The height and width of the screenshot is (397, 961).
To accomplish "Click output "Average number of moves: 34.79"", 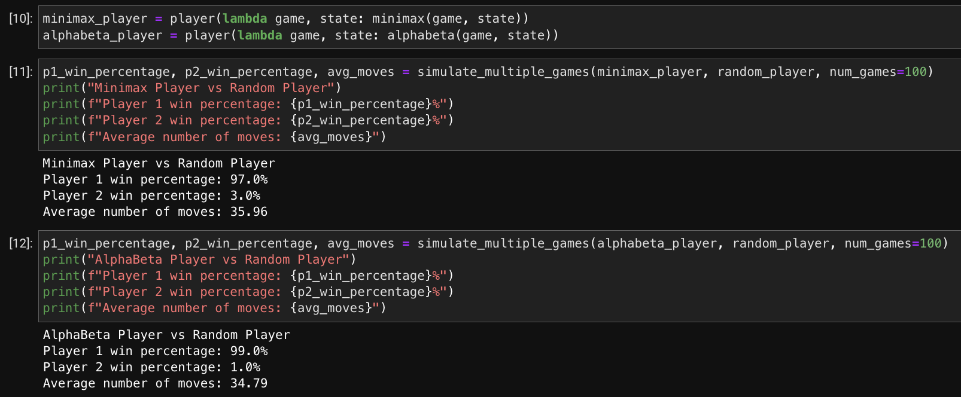I will 155,383.
